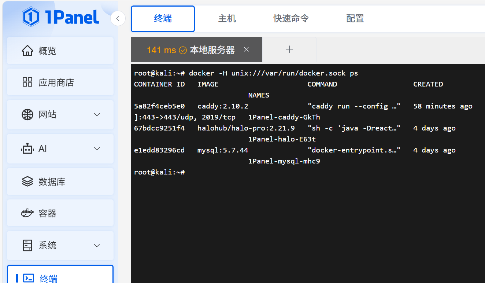Image resolution: width=485 pixels, height=283 pixels.
Task: Click the 1Panel-halo-E63t container name
Action: (282, 139)
